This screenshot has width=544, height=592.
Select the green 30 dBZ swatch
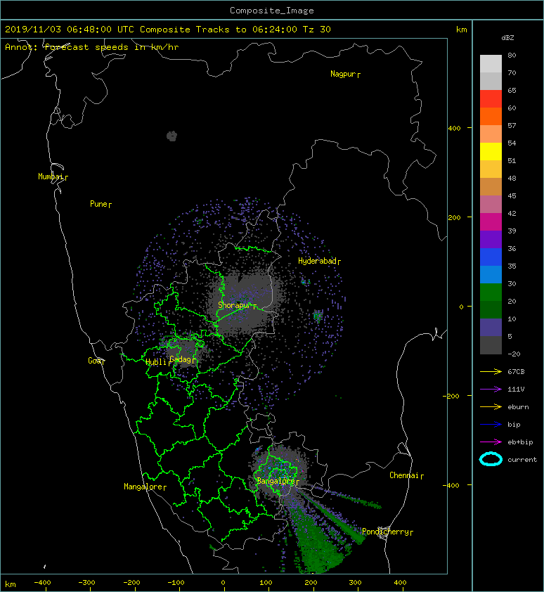point(491,292)
